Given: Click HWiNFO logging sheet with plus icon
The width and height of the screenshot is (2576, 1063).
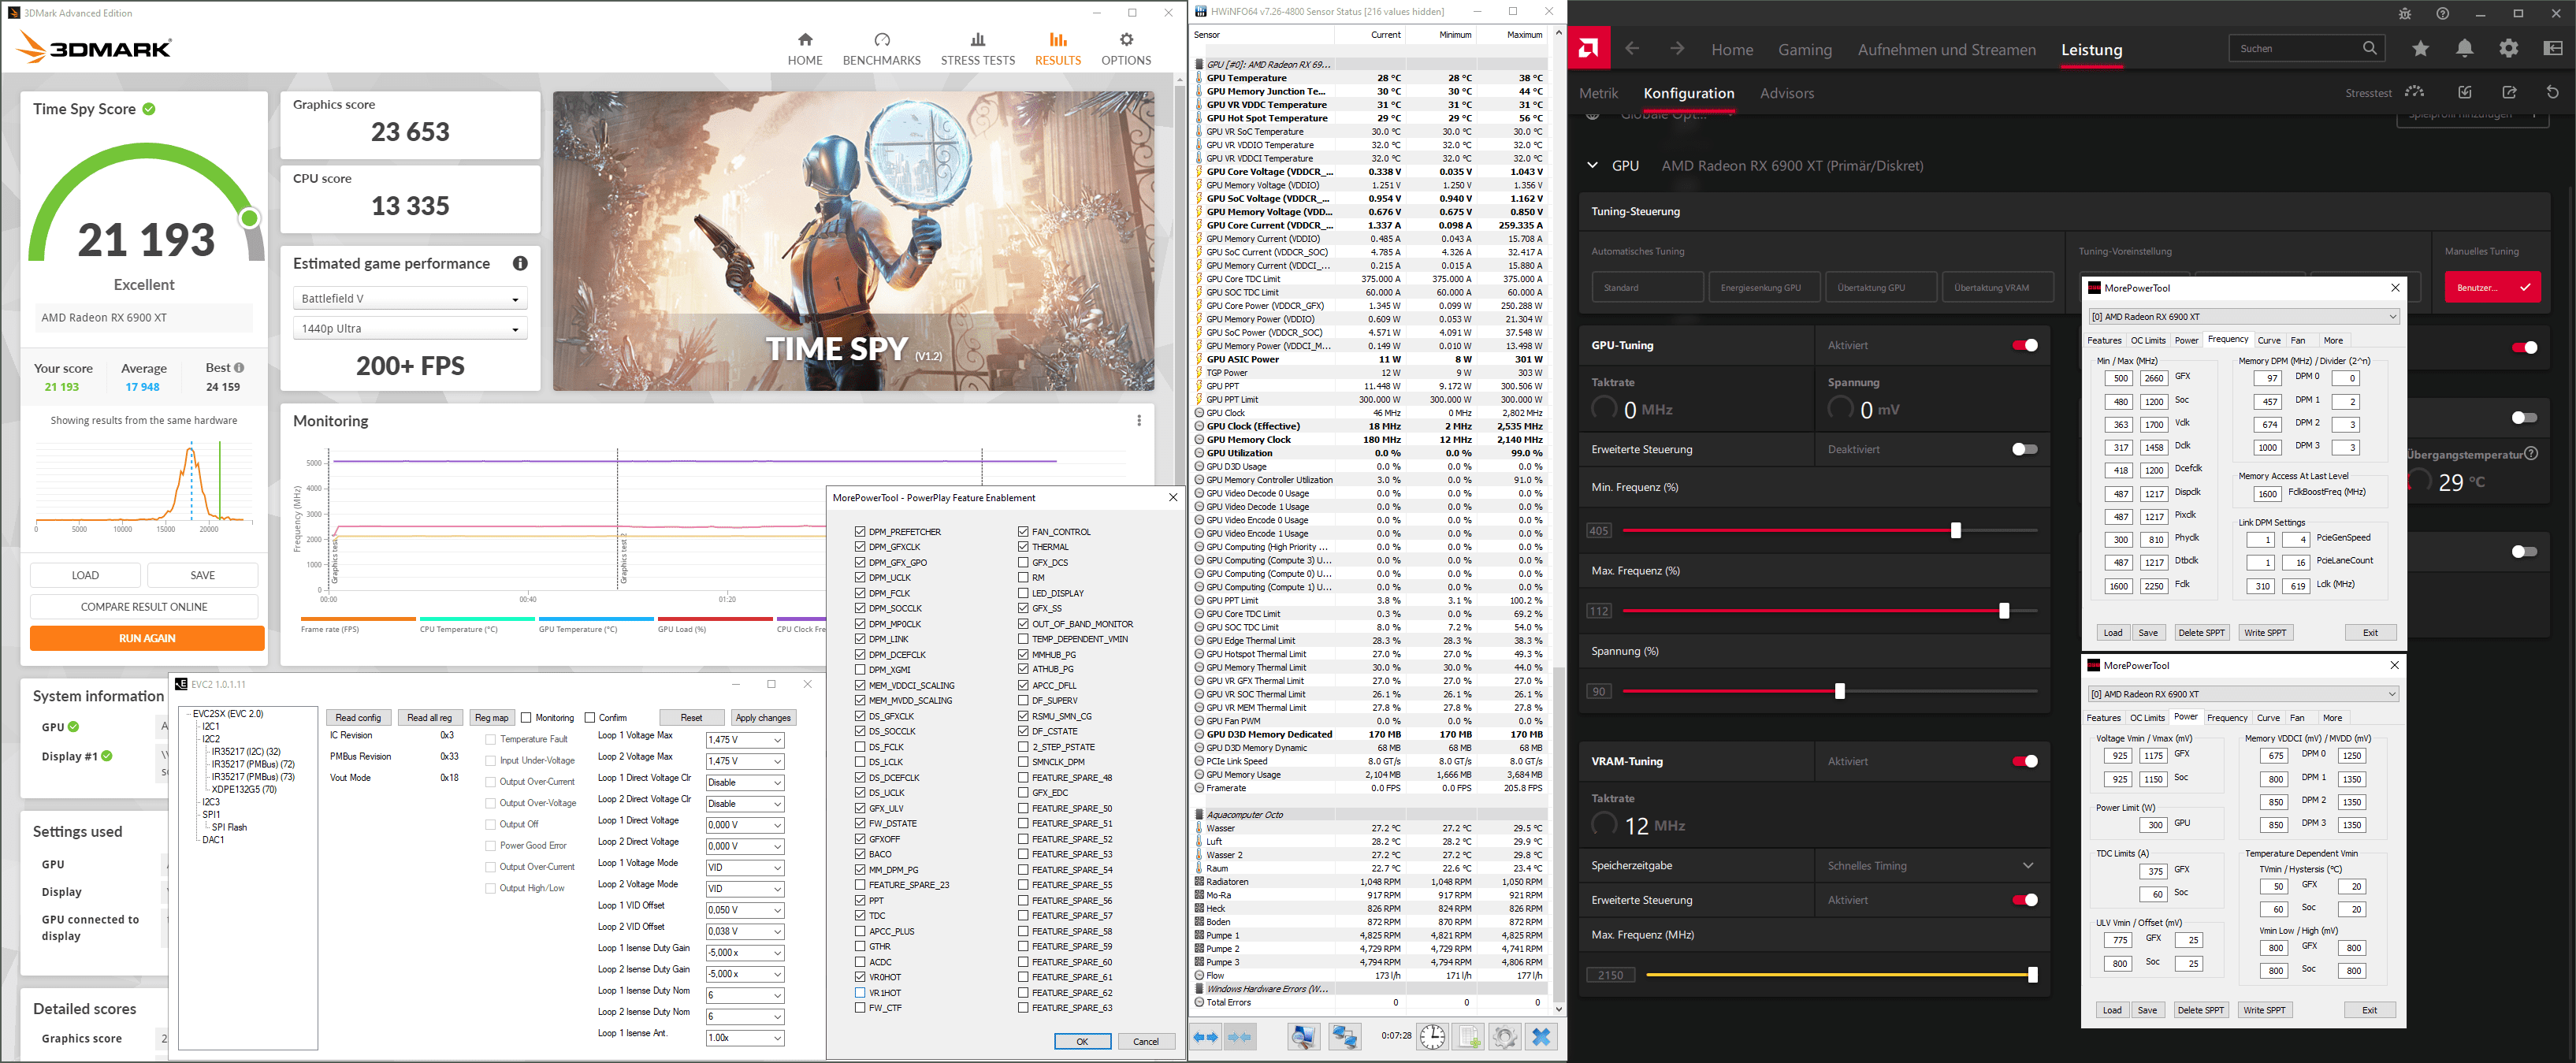Looking at the screenshot, I should [x=1469, y=1037].
